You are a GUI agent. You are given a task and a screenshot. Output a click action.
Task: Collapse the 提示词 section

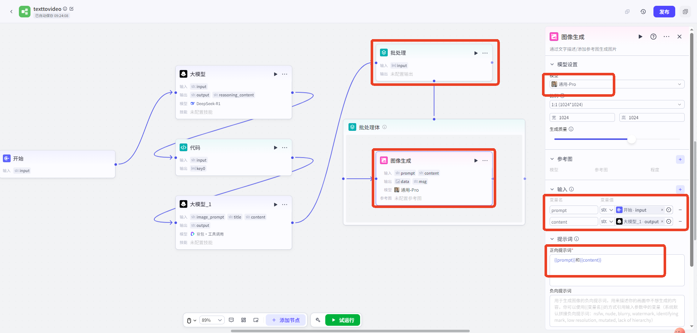click(552, 239)
